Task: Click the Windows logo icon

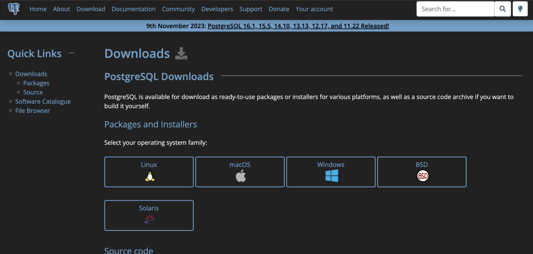Action: point(331,176)
